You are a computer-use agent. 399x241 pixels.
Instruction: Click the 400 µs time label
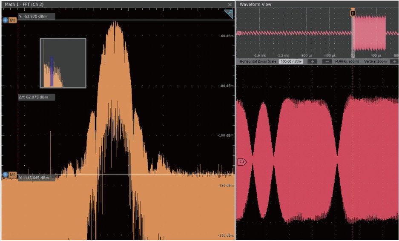[376, 55]
